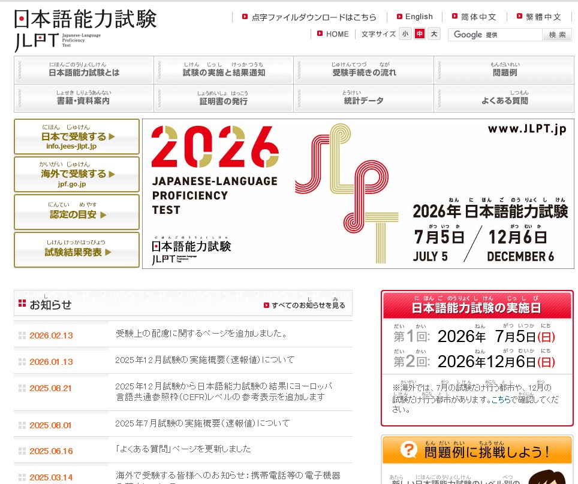Set font size to small (小)
This screenshot has width=578, height=484.
(x=406, y=34)
